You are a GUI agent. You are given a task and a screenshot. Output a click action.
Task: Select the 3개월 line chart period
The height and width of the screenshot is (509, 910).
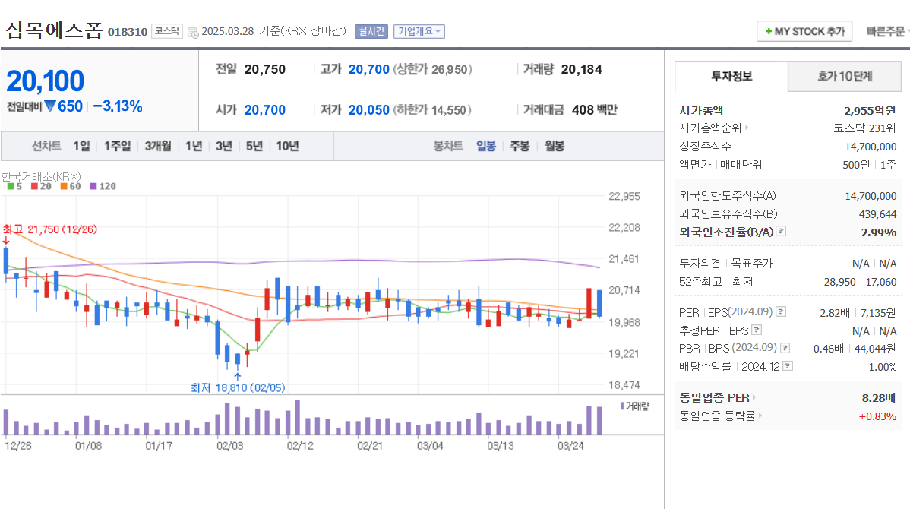[x=158, y=146]
